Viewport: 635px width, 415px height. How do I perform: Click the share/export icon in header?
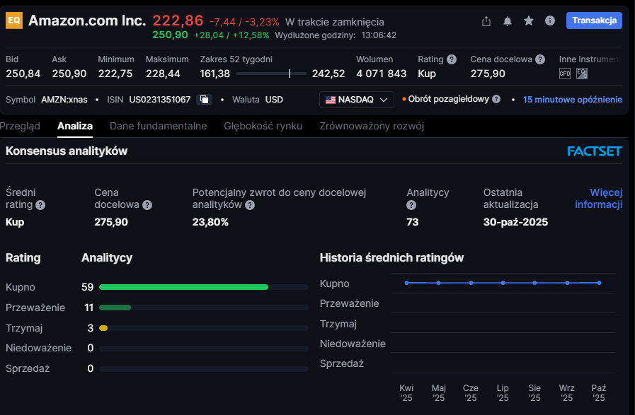pos(486,21)
